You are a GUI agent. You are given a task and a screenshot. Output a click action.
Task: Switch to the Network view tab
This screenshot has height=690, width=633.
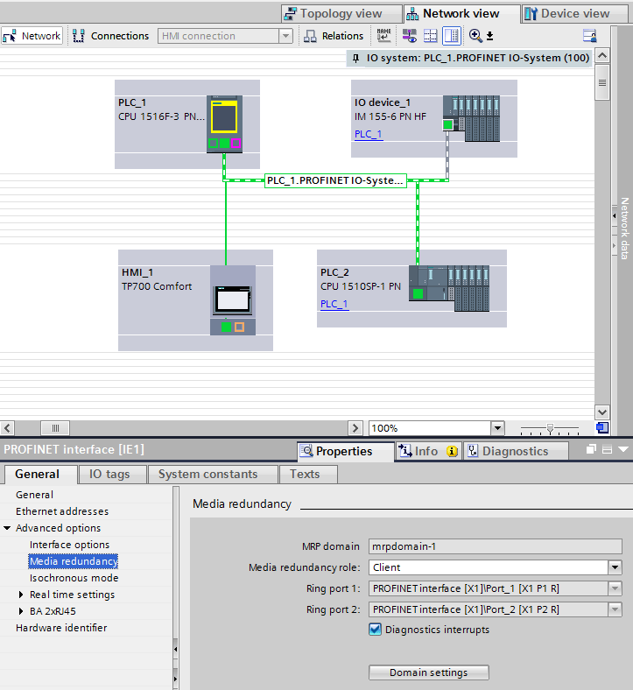click(461, 14)
